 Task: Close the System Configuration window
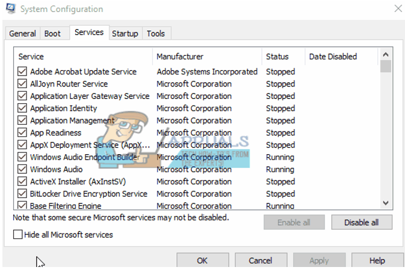coord(397,8)
